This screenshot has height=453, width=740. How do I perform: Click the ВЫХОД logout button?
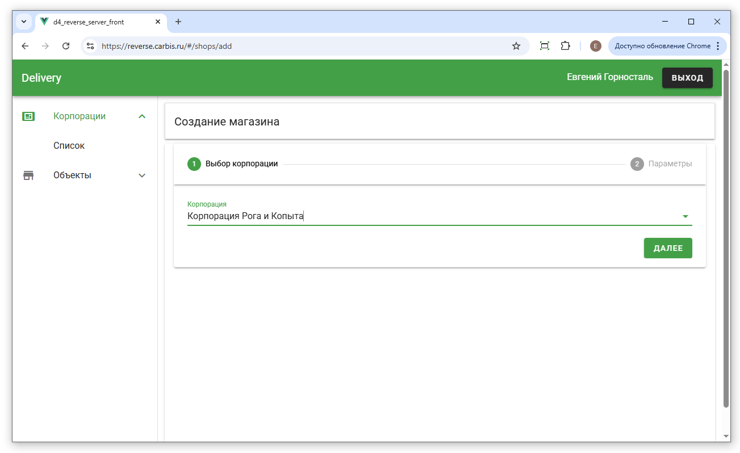click(x=687, y=78)
